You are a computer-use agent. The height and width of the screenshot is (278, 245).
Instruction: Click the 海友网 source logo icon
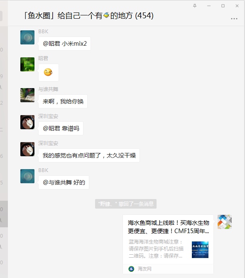[131, 269]
